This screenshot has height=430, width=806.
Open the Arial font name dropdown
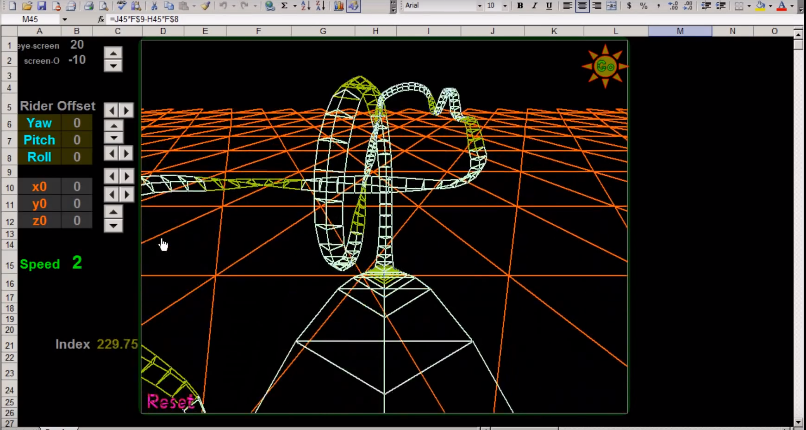tap(480, 6)
